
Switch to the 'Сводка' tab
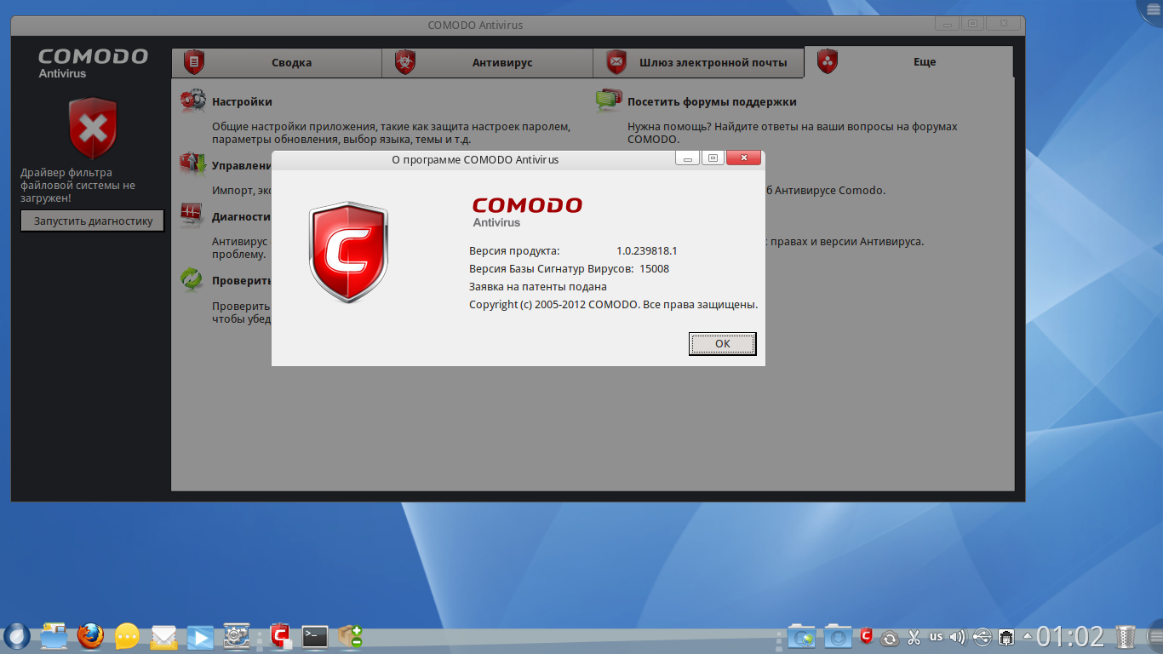pyautogui.click(x=277, y=62)
